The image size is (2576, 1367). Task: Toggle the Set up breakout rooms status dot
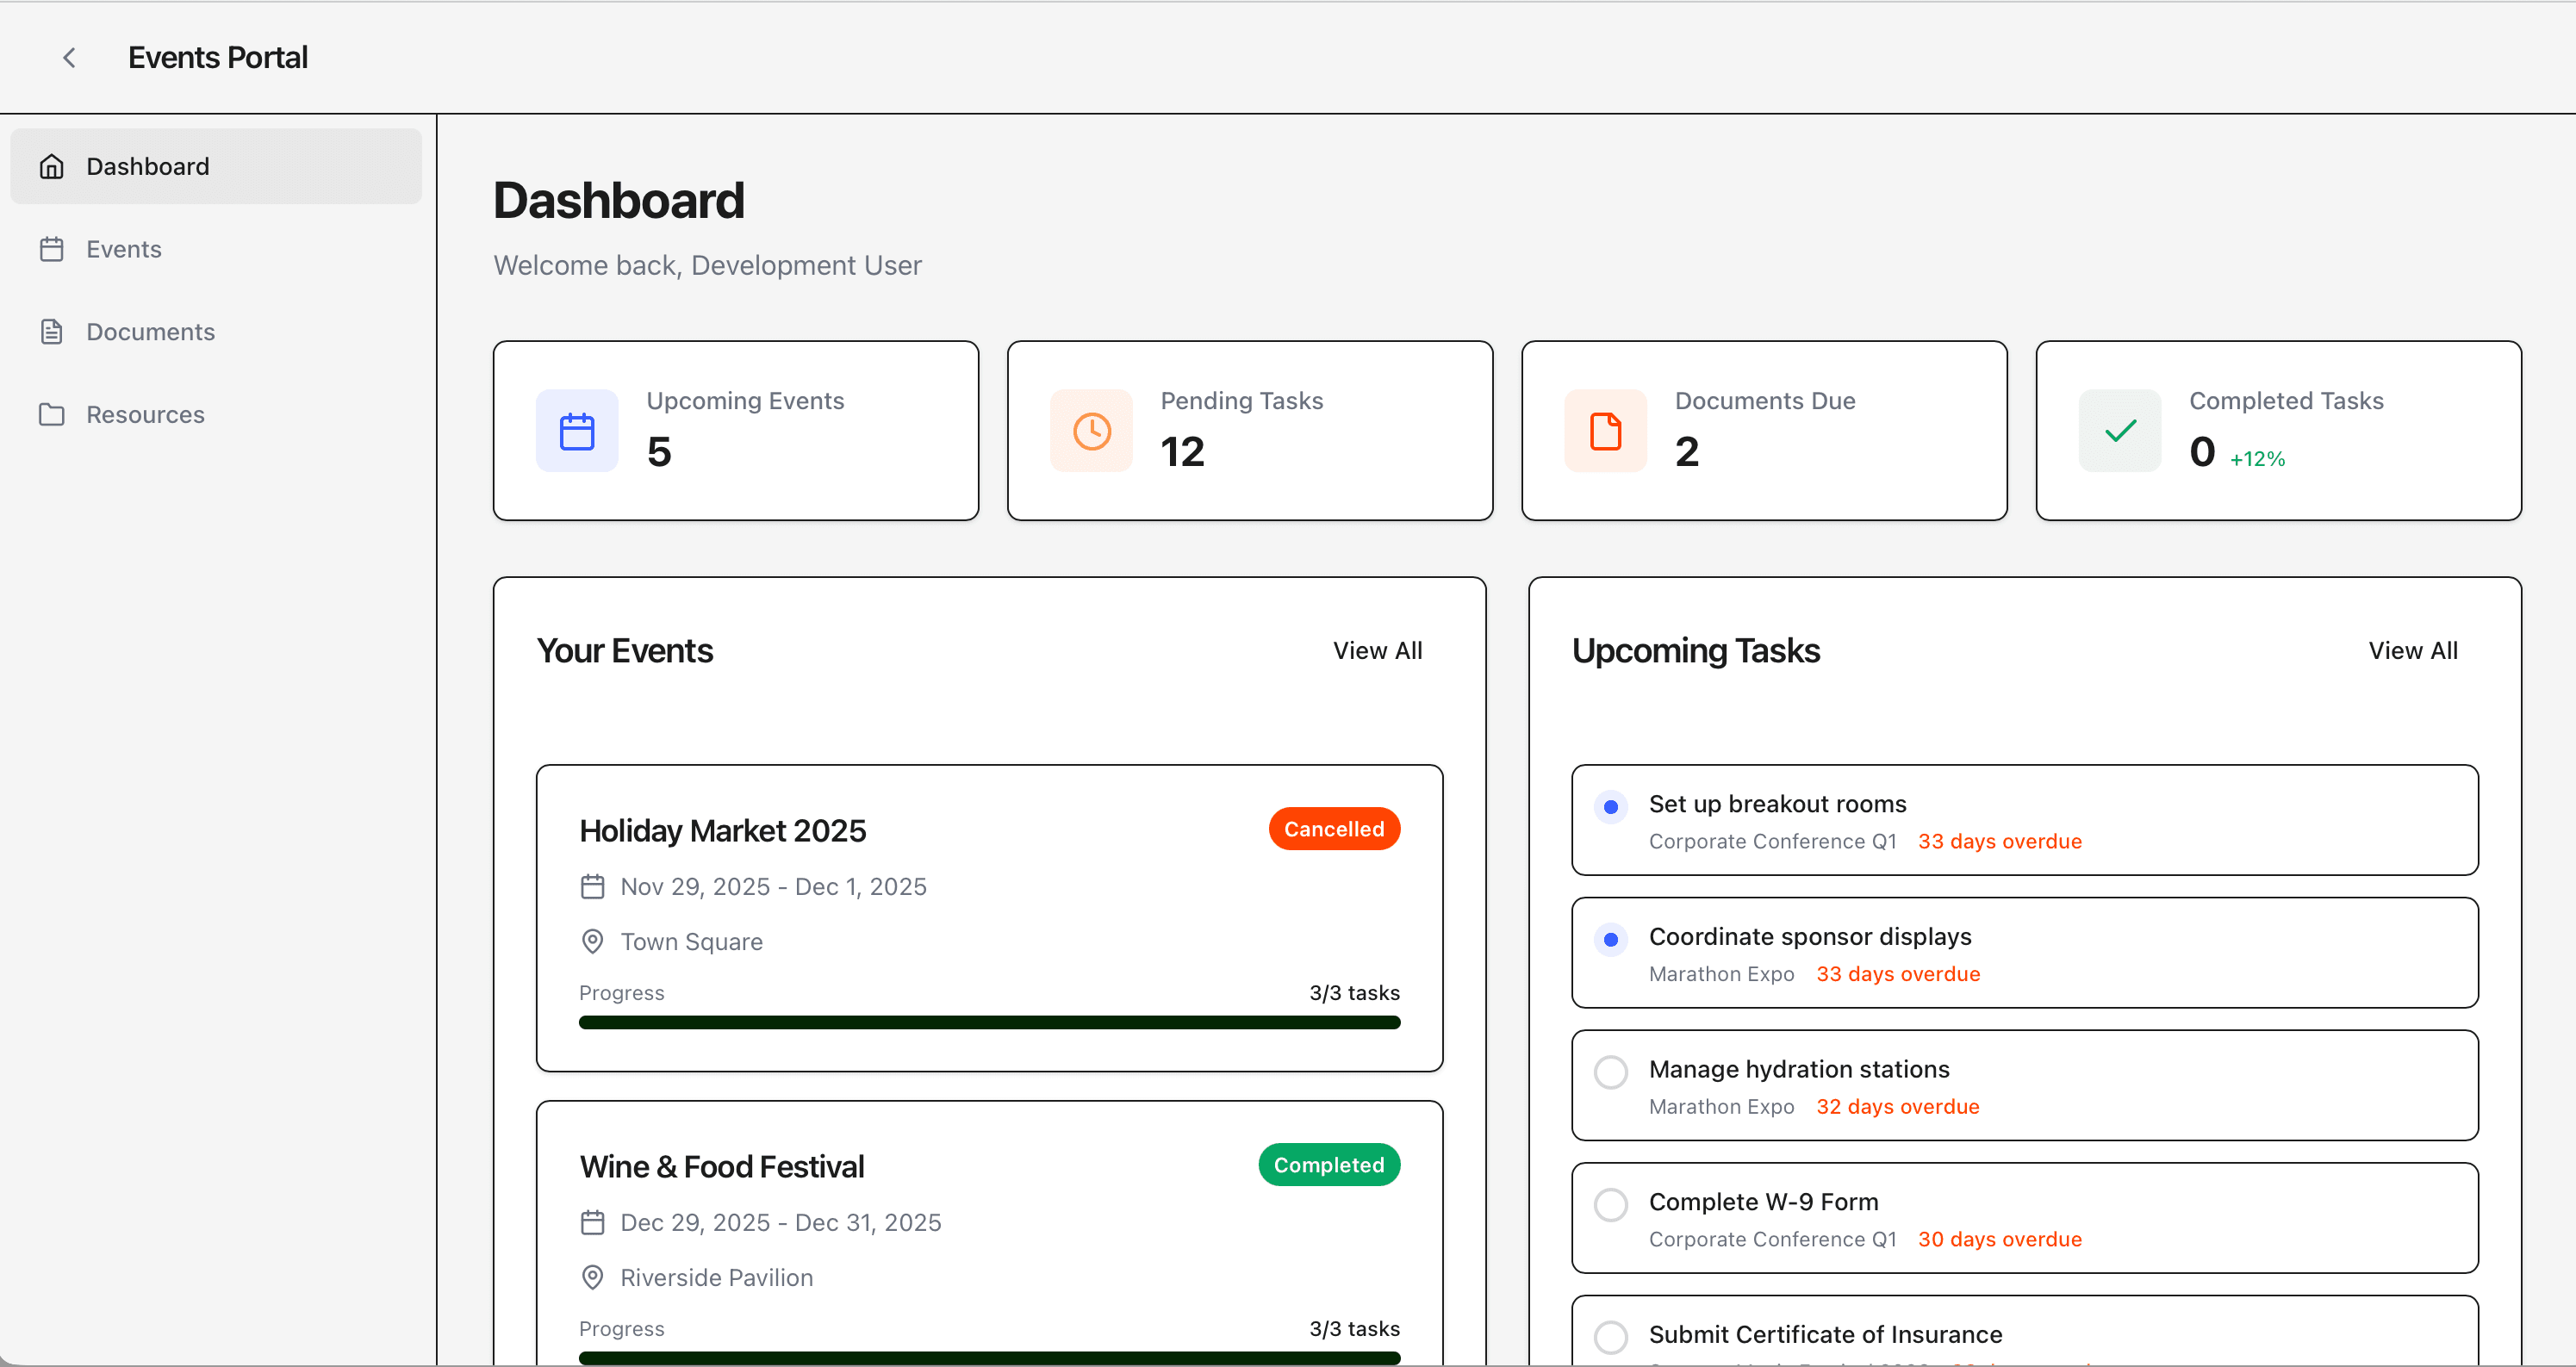click(1610, 806)
